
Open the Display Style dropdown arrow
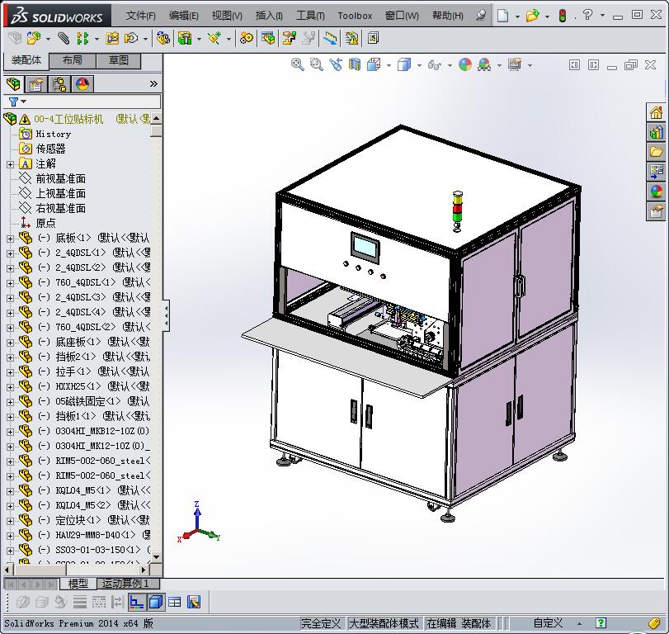pos(417,64)
